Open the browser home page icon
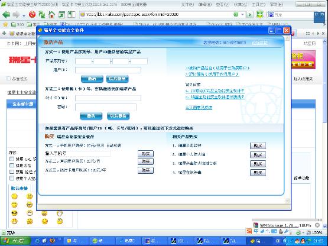328x246 pixels. [x=51, y=14]
